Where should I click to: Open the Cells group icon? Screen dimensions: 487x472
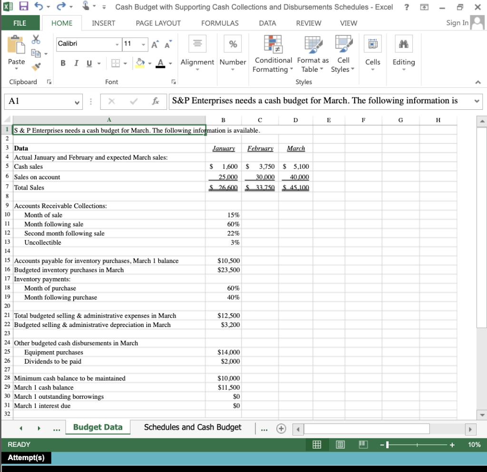pos(373,44)
